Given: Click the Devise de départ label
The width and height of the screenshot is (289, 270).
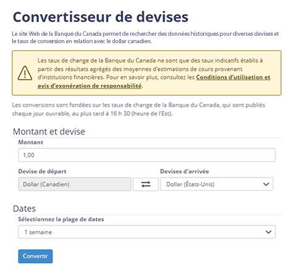Looking at the screenshot, I should coord(43,171).
